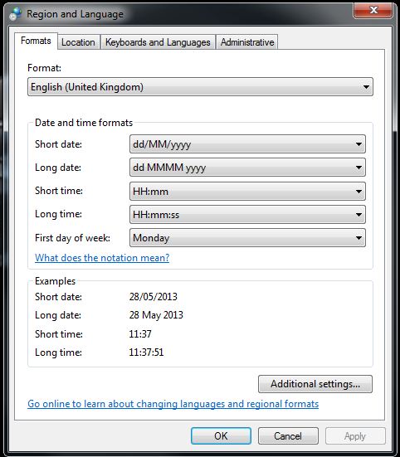Click the example short date 28/05/2013

154,297
